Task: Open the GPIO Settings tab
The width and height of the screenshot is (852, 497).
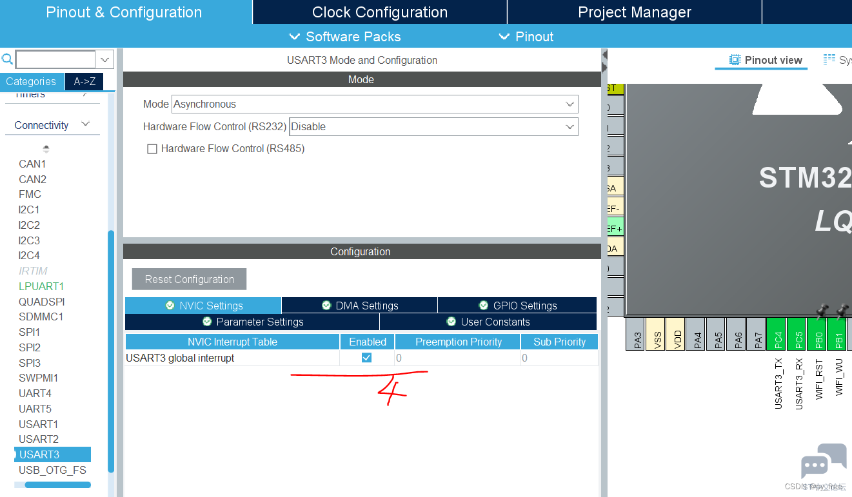Action: pyautogui.click(x=517, y=306)
